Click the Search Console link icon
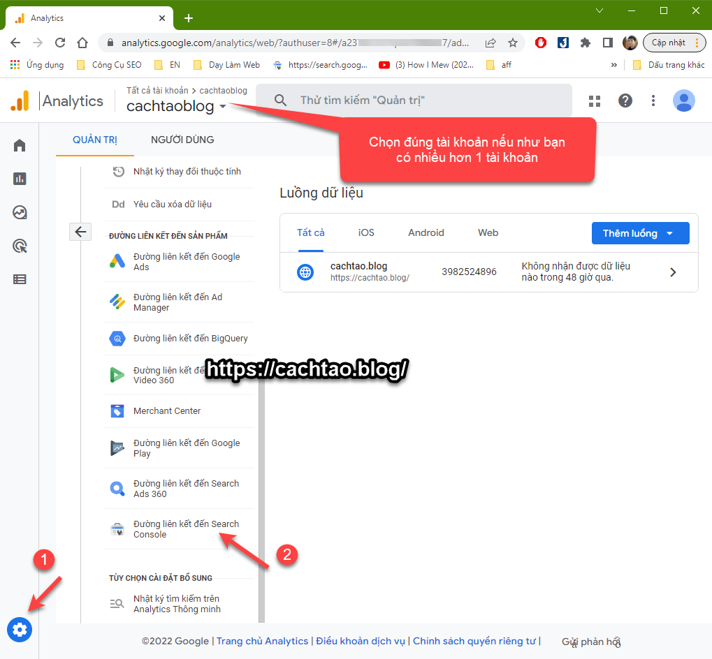This screenshot has width=712, height=659. pyautogui.click(x=117, y=529)
